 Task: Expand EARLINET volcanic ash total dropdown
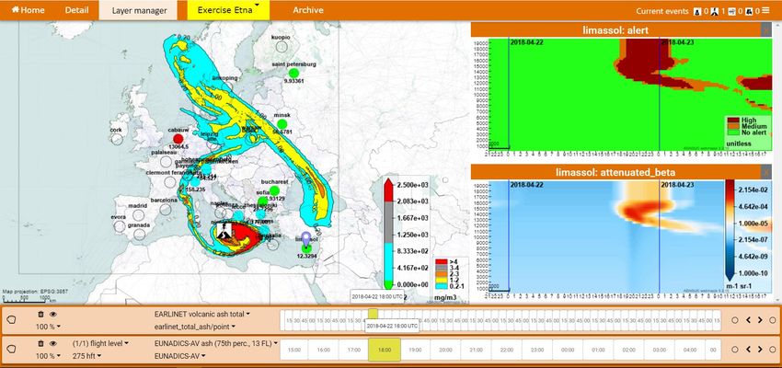(x=202, y=314)
